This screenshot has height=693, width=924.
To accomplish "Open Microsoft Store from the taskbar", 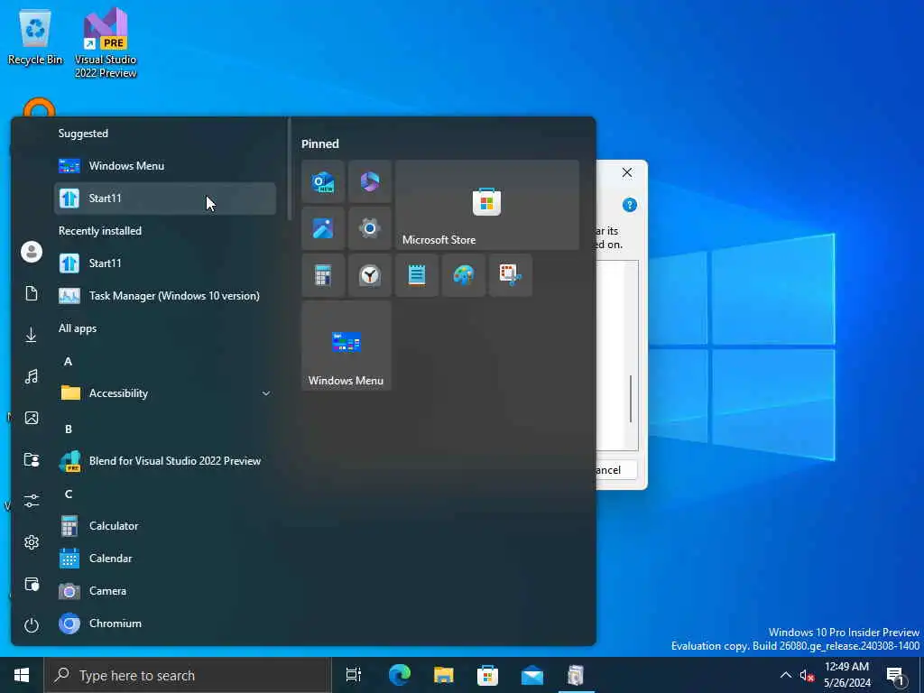I will point(488,675).
